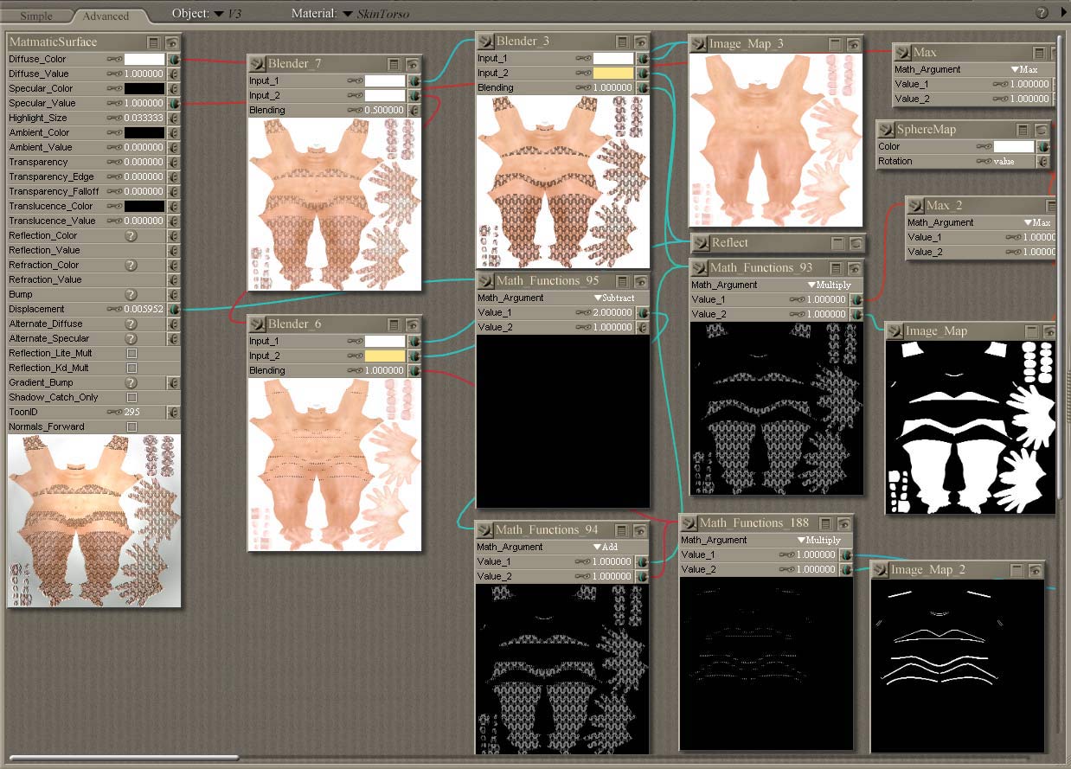Open the Material dropdown showing SkinTorso
Image resolution: width=1071 pixels, height=769 pixels.
348,14
